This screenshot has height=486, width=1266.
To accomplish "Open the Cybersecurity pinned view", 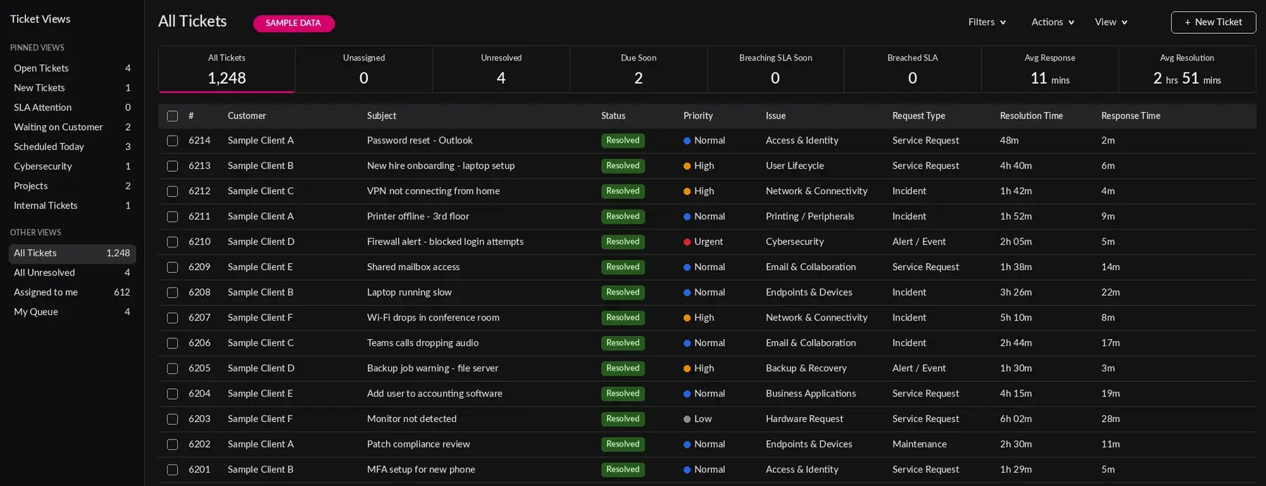I will click(x=72, y=167).
